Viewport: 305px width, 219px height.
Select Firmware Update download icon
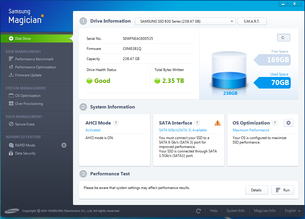click(x=11, y=75)
